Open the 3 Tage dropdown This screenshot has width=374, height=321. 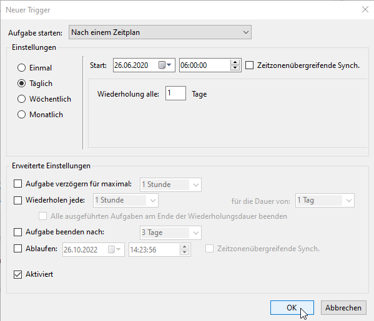[x=171, y=232]
